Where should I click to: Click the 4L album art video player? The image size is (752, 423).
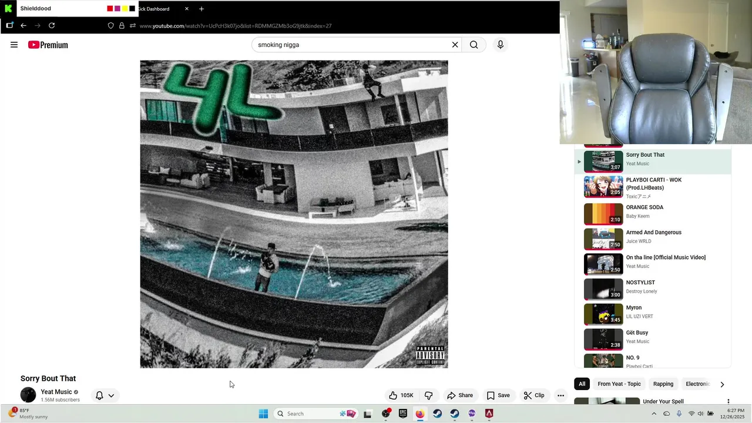[x=294, y=214]
